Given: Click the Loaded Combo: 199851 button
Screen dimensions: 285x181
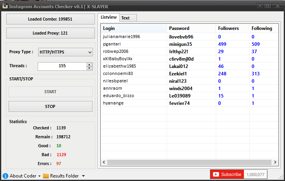Looking at the screenshot, I should (x=51, y=19).
